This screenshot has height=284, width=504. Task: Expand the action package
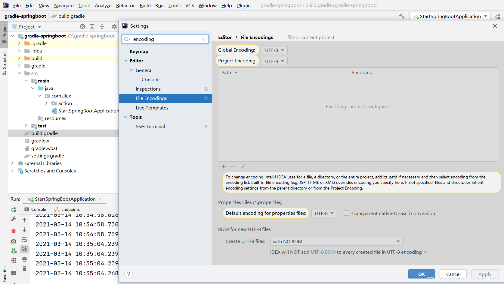tap(46, 103)
